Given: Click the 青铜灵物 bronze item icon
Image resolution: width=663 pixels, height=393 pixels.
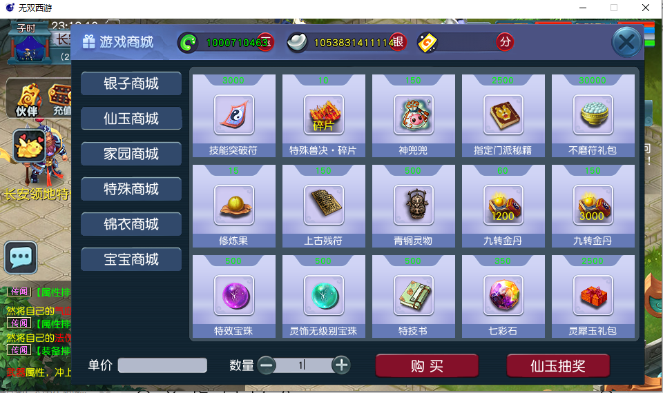Looking at the screenshot, I should click(x=413, y=205).
